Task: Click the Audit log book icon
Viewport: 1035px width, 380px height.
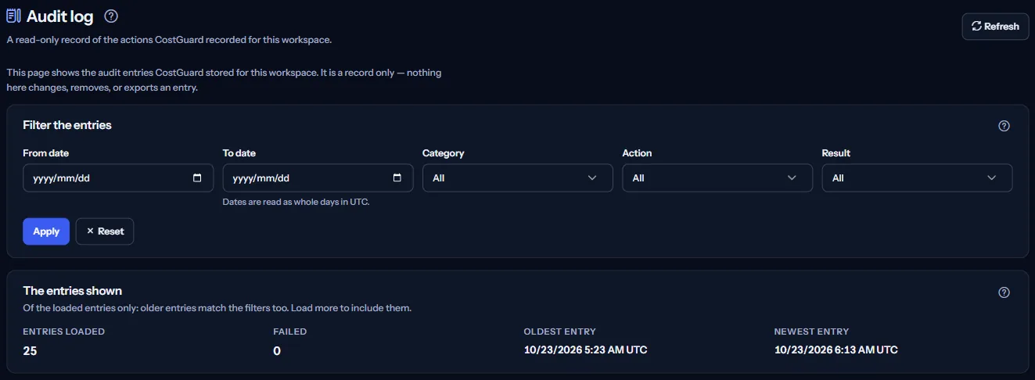Action: pos(13,16)
